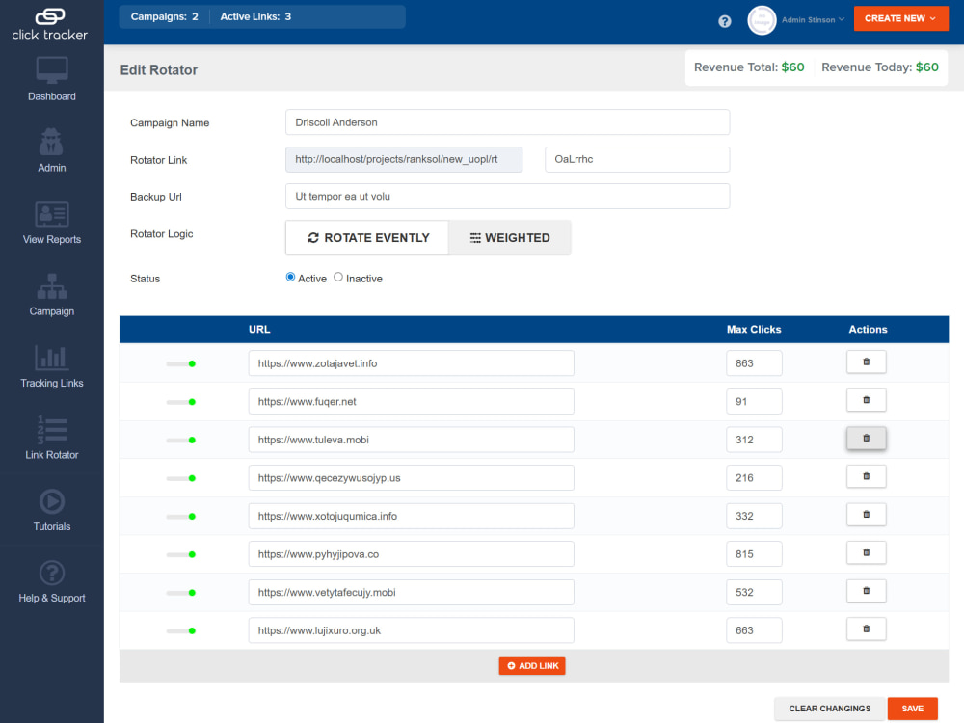Screen dimensions: 964x723
Task: Click CLEAR CHANGINGS button
Action: click(x=829, y=709)
